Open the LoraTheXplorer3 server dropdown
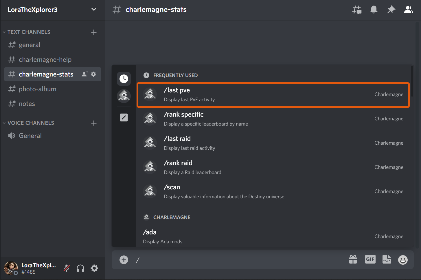This screenshot has width=421, height=280. (94, 9)
